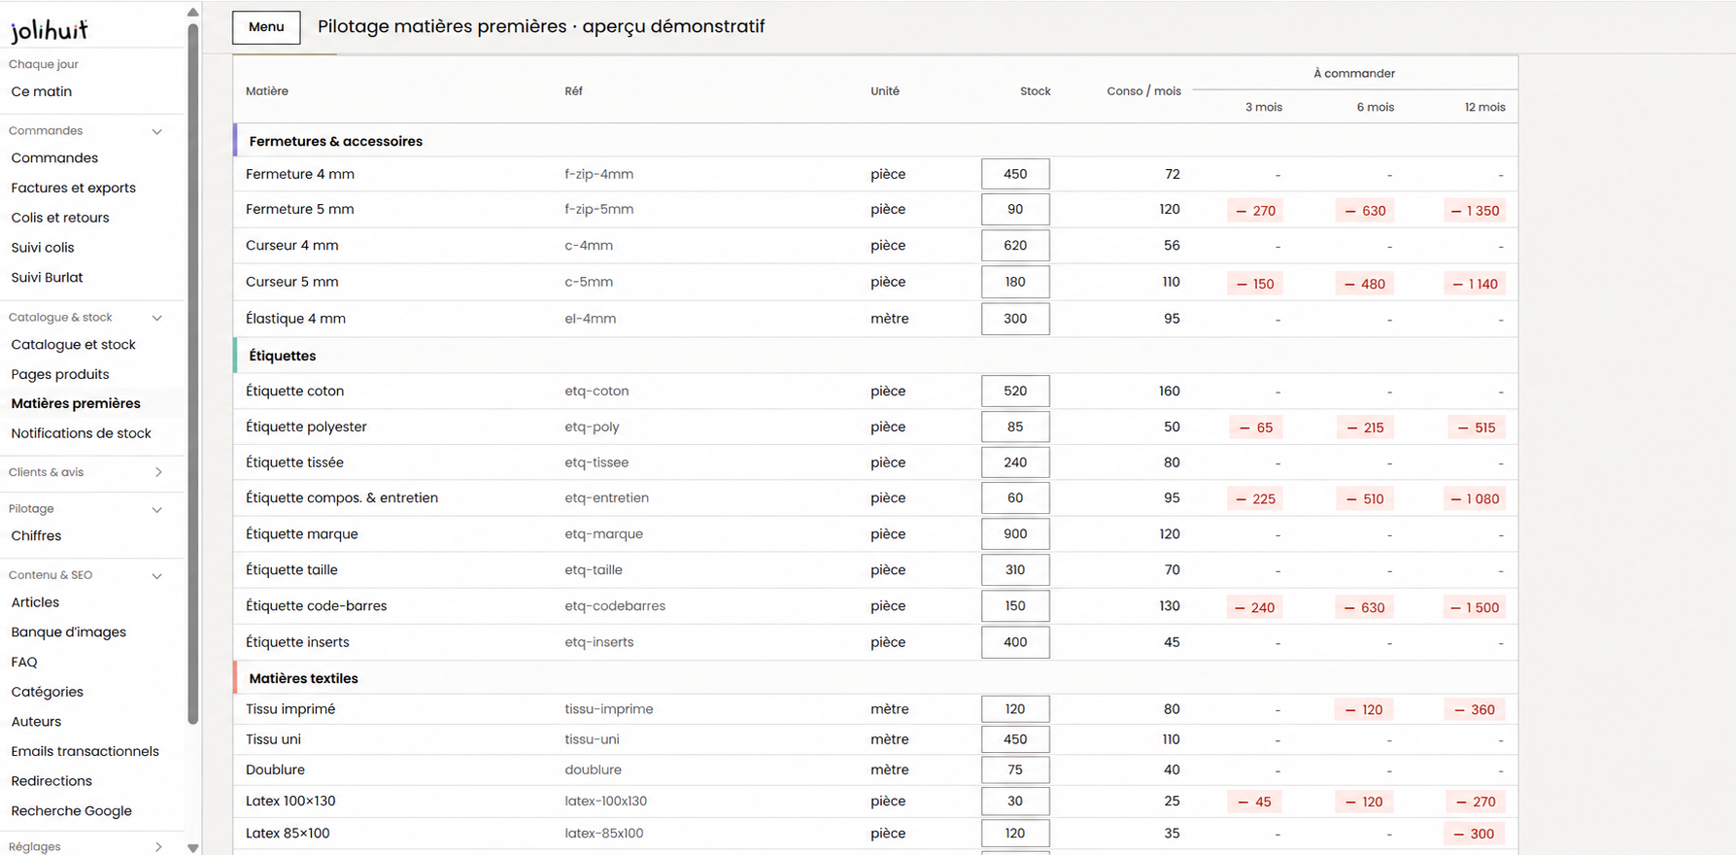Click the sidebar scroll-up arrow
This screenshot has width=1736, height=855.
pyautogui.click(x=192, y=12)
